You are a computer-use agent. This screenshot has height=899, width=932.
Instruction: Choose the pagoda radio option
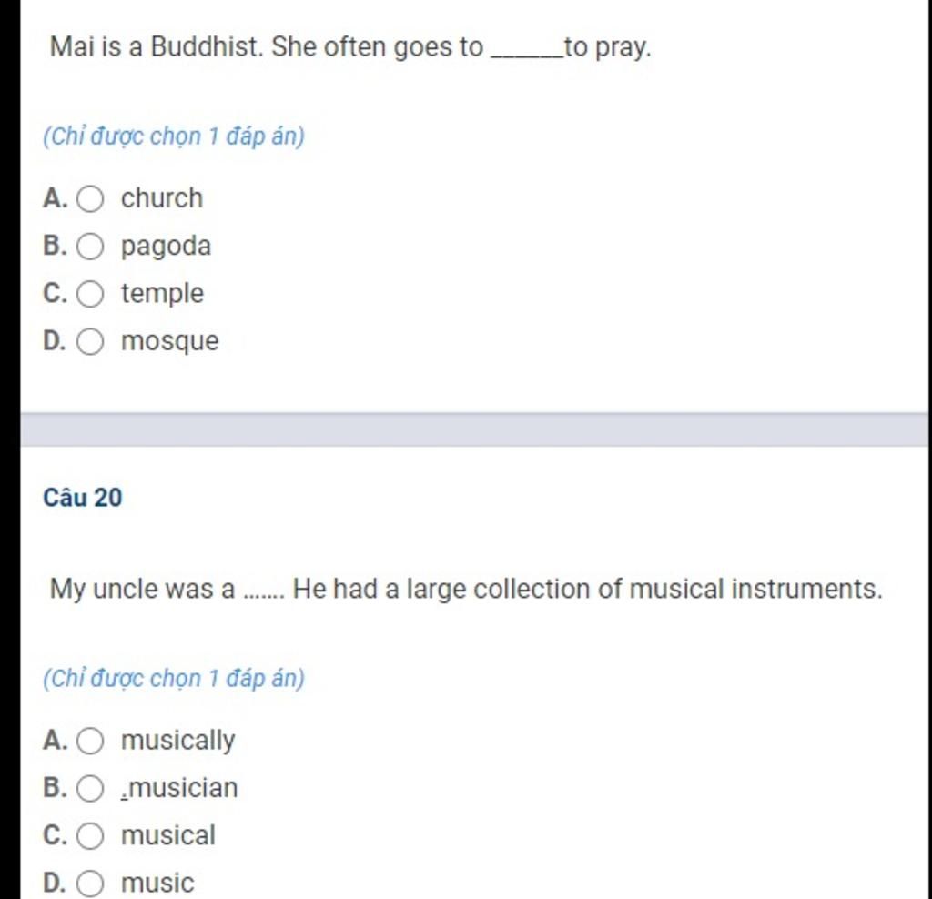(x=90, y=246)
